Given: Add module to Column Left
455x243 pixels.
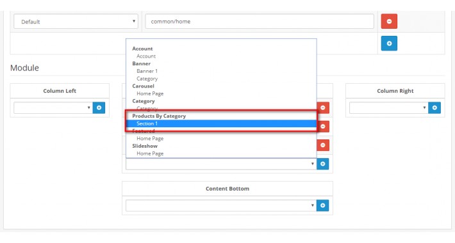Looking at the screenshot, I should pos(99,107).
